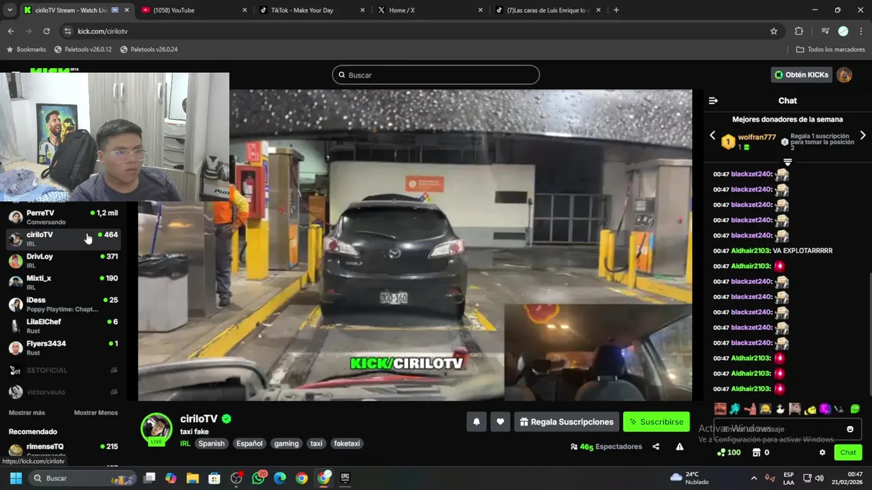Insert the Patrick emote in chat

pos(750,409)
